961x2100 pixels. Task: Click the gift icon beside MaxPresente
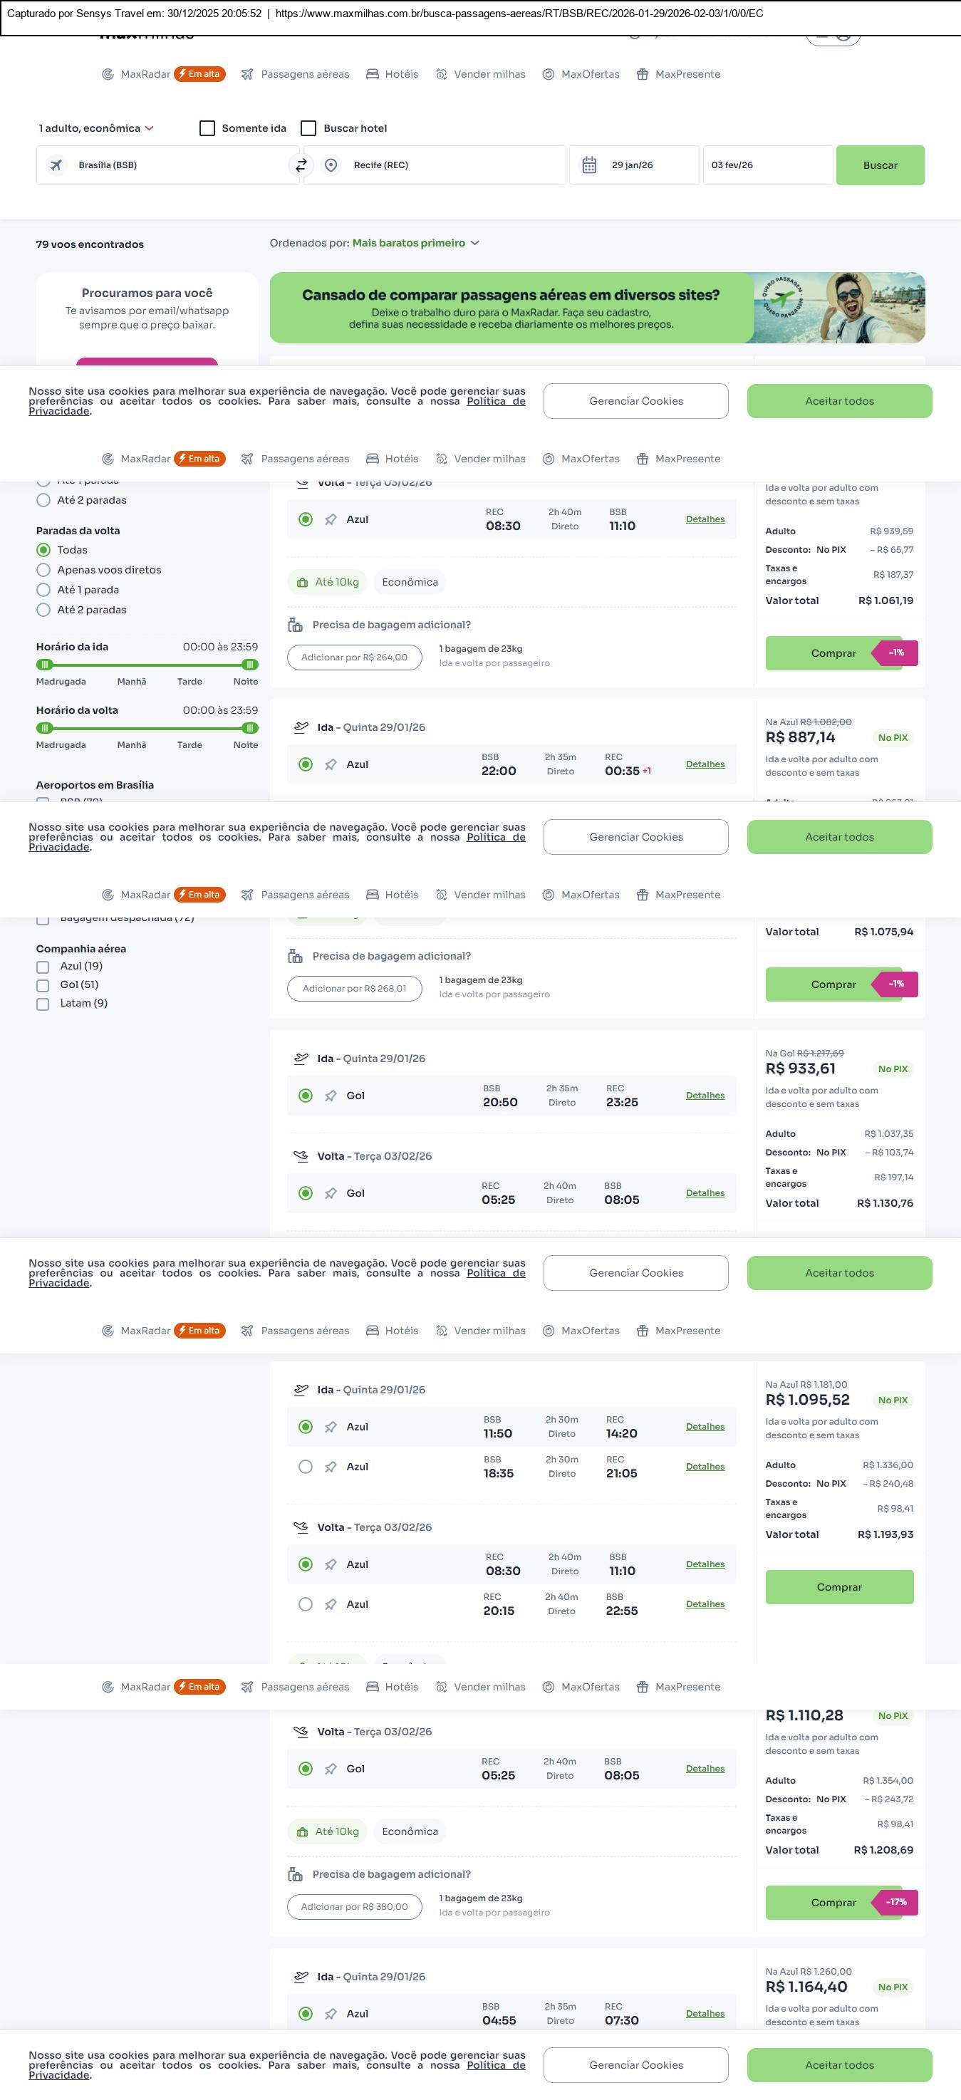click(643, 74)
